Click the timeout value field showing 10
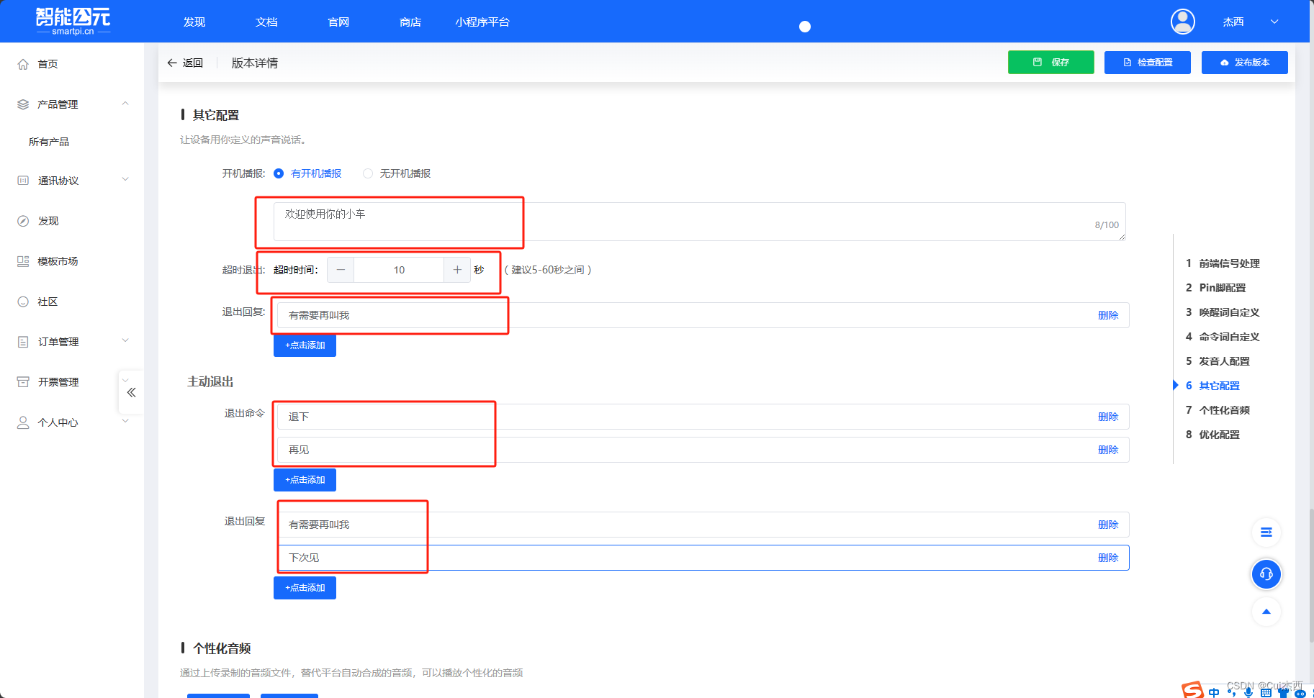The image size is (1314, 698). (399, 270)
